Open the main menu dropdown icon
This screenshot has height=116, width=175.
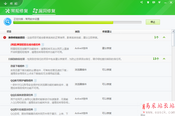pos(159,2)
